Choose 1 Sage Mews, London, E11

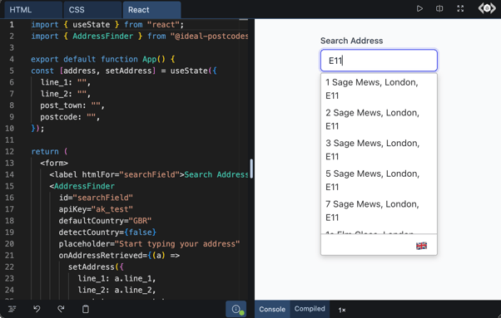(379, 89)
